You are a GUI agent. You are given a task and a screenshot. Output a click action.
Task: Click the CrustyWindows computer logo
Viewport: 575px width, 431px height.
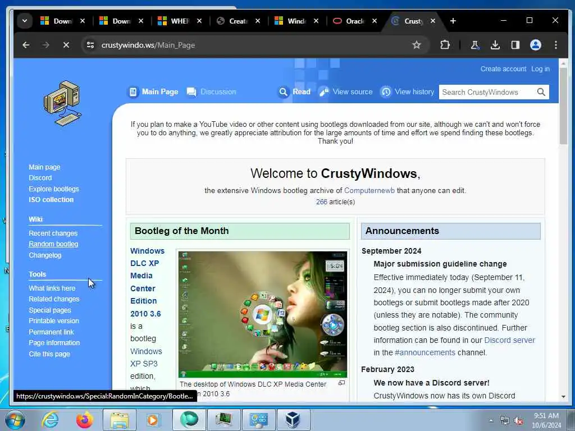[62, 103]
